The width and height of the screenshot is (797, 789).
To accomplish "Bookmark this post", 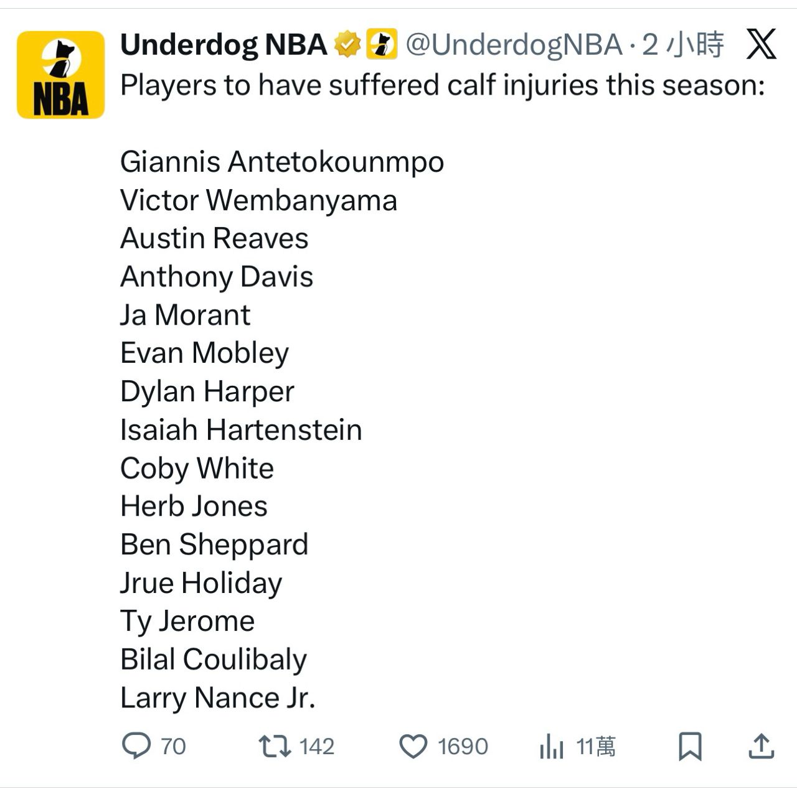I will click(x=690, y=746).
